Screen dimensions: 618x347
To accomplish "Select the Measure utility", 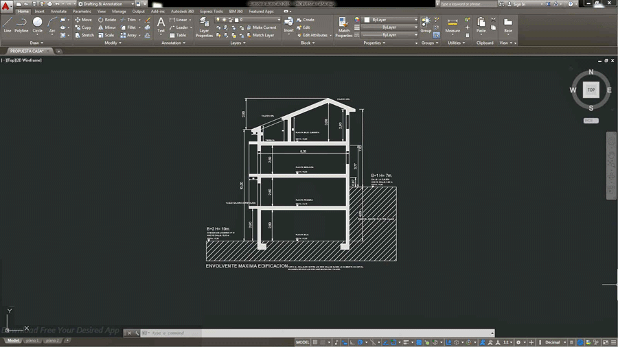I will coord(453,25).
